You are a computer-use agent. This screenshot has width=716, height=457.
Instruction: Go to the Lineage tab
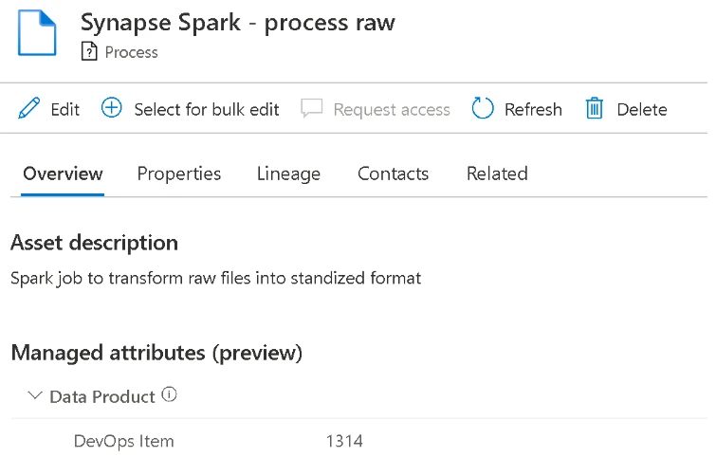[x=288, y=174]
